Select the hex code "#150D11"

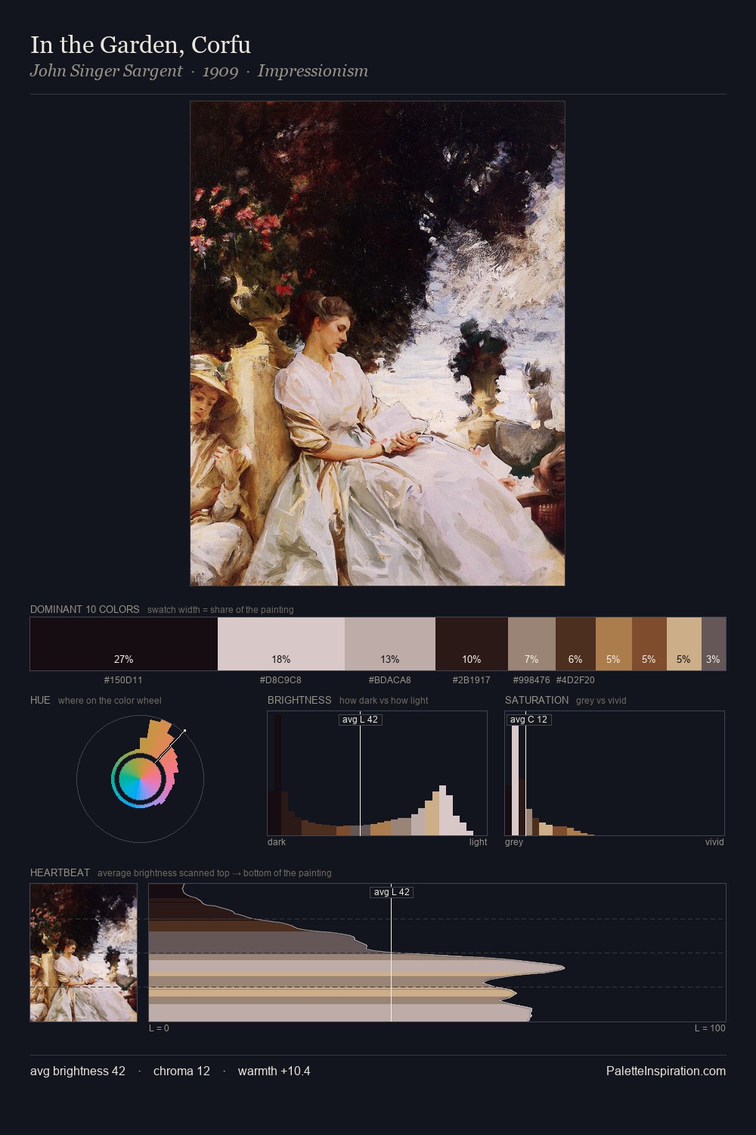tap(123, 679)
